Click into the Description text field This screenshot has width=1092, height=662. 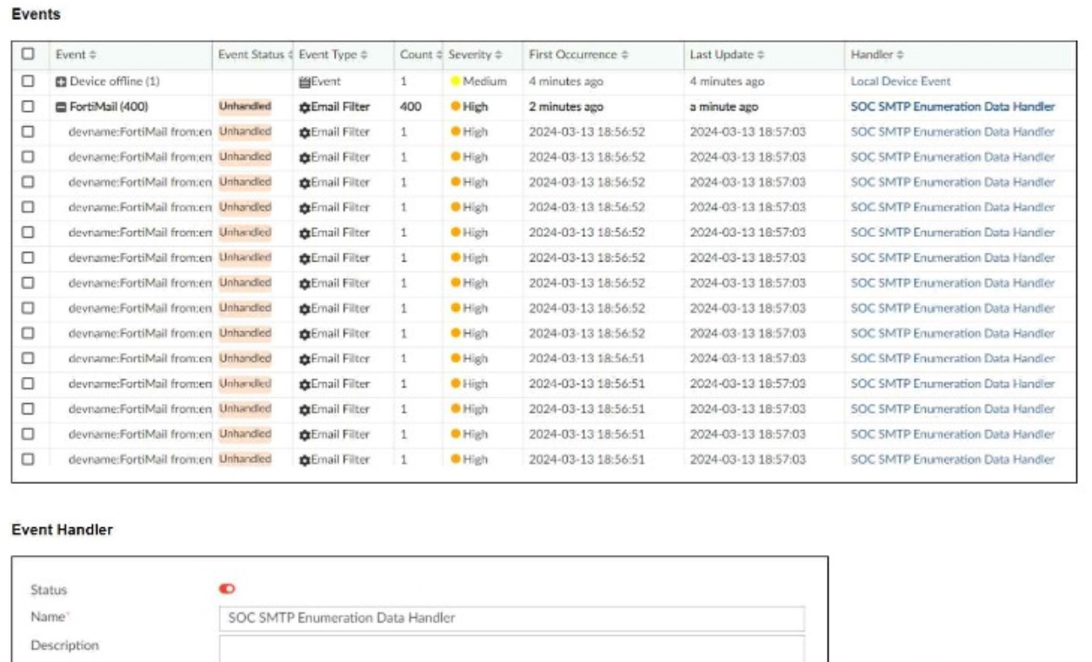511,646
